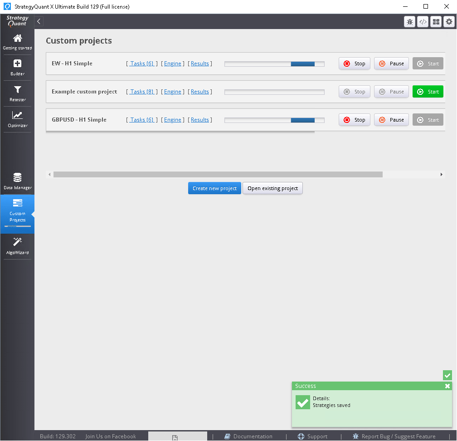Stop the EW - H1 Simple project
Image resolution: width=457 pixels, height=441 pixels.
354,64
